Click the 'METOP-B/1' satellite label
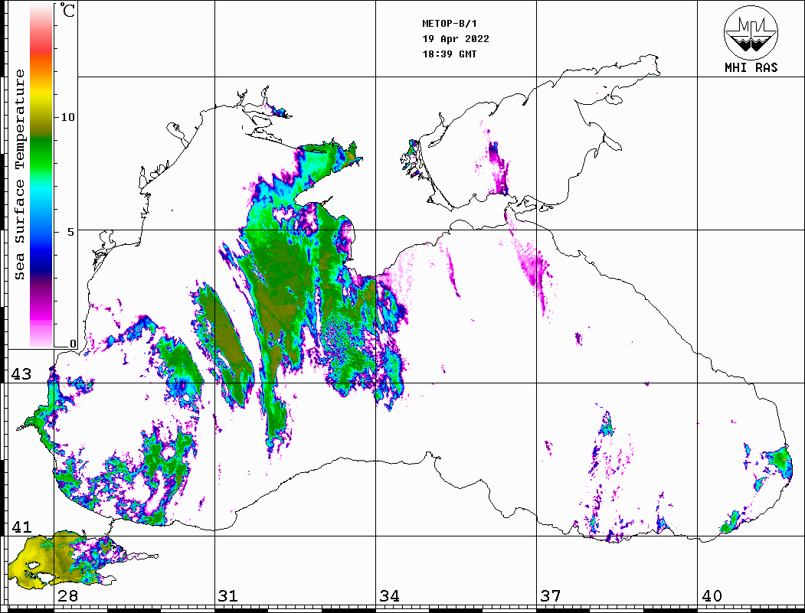Viewport: 805px width, 613px height. pos(450,24)
